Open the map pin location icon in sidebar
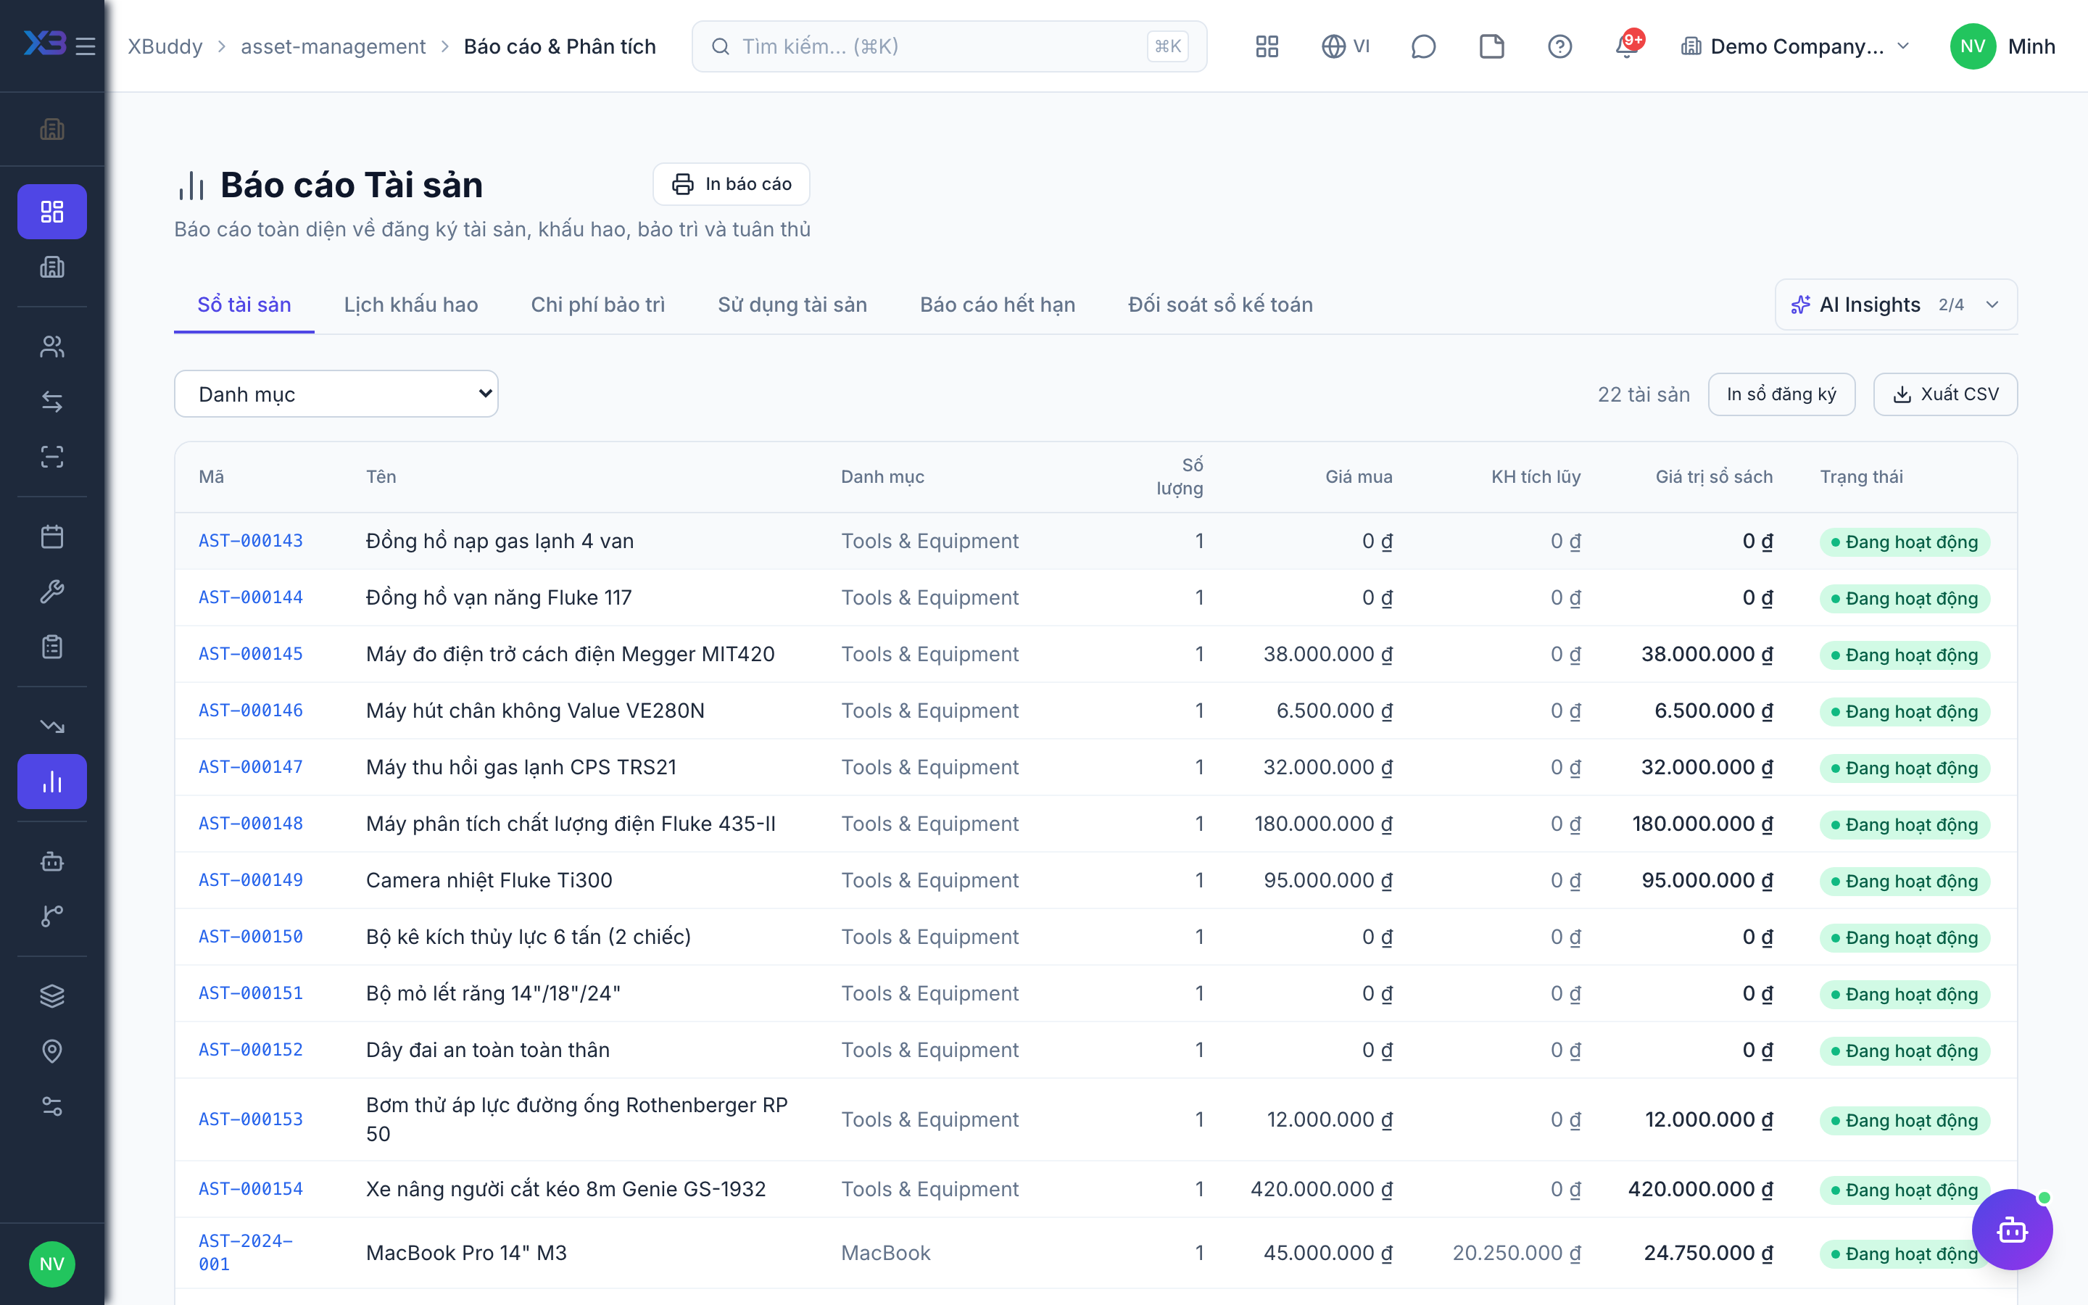 click(x=51, y=1051)
